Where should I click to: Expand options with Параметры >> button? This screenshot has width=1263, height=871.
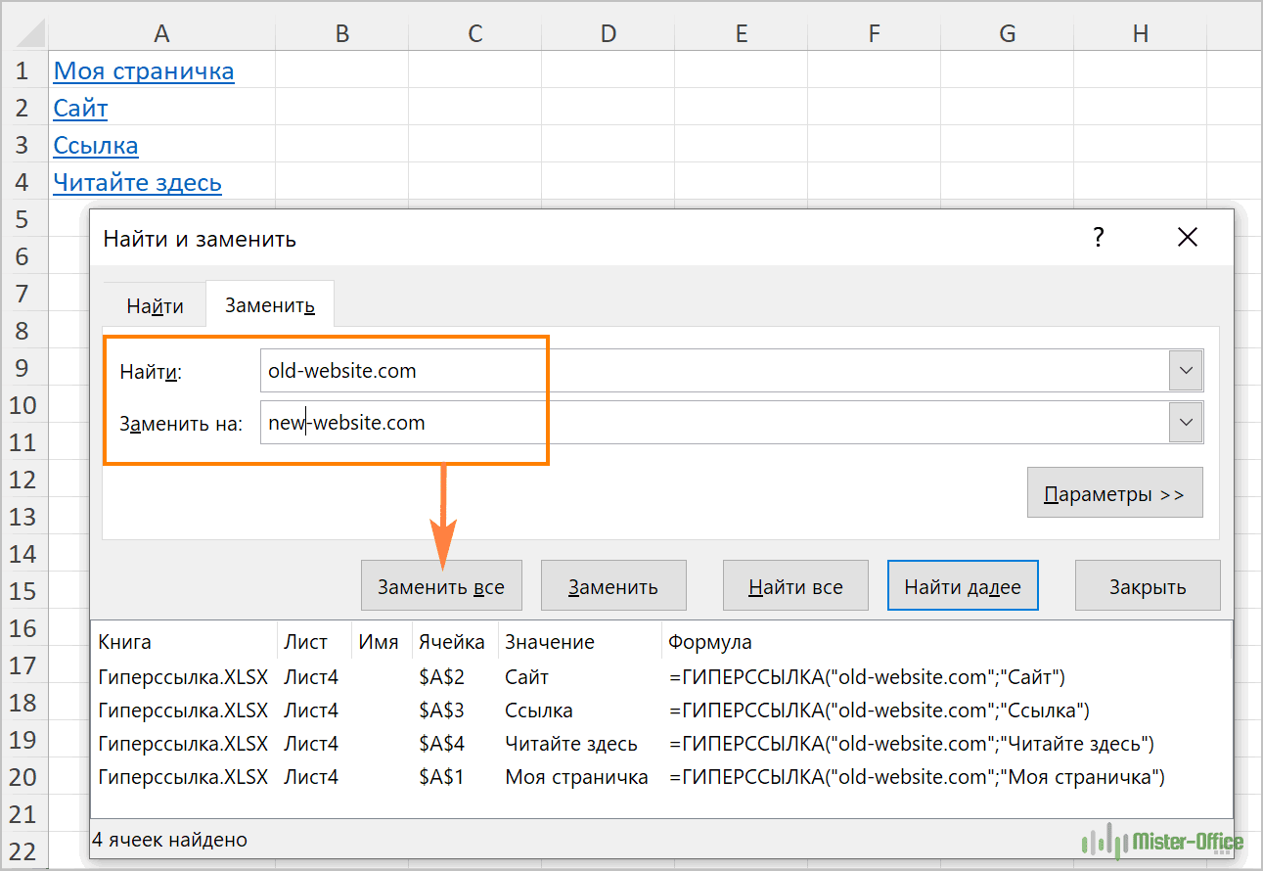[x=1114, y=494]
